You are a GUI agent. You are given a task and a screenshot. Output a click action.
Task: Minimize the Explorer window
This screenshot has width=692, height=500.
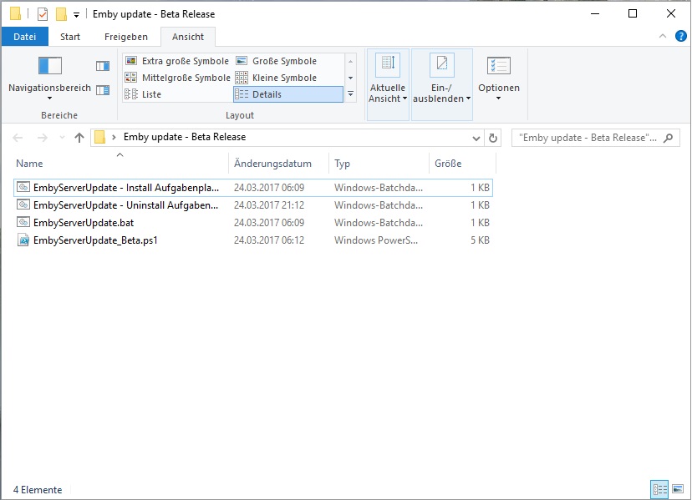tap(595, 13)
